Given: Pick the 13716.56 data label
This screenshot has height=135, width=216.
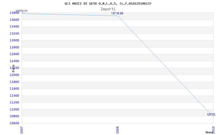Looking at the screenshot, I should click(x=117, y=13).
